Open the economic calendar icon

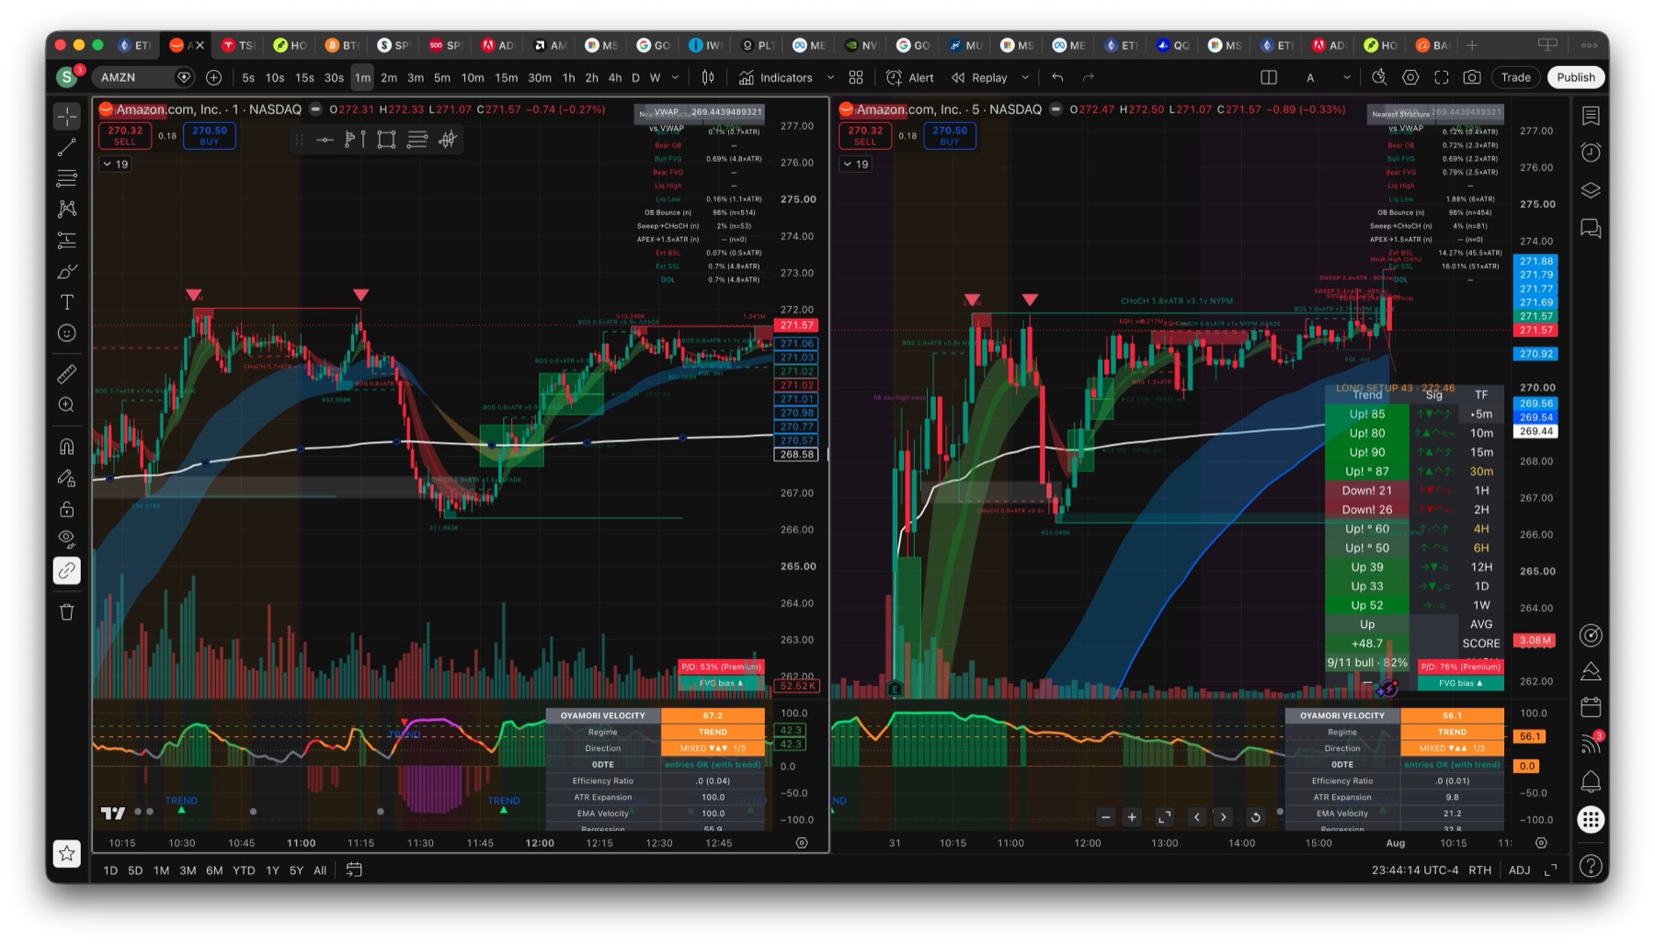[1591, 708]
